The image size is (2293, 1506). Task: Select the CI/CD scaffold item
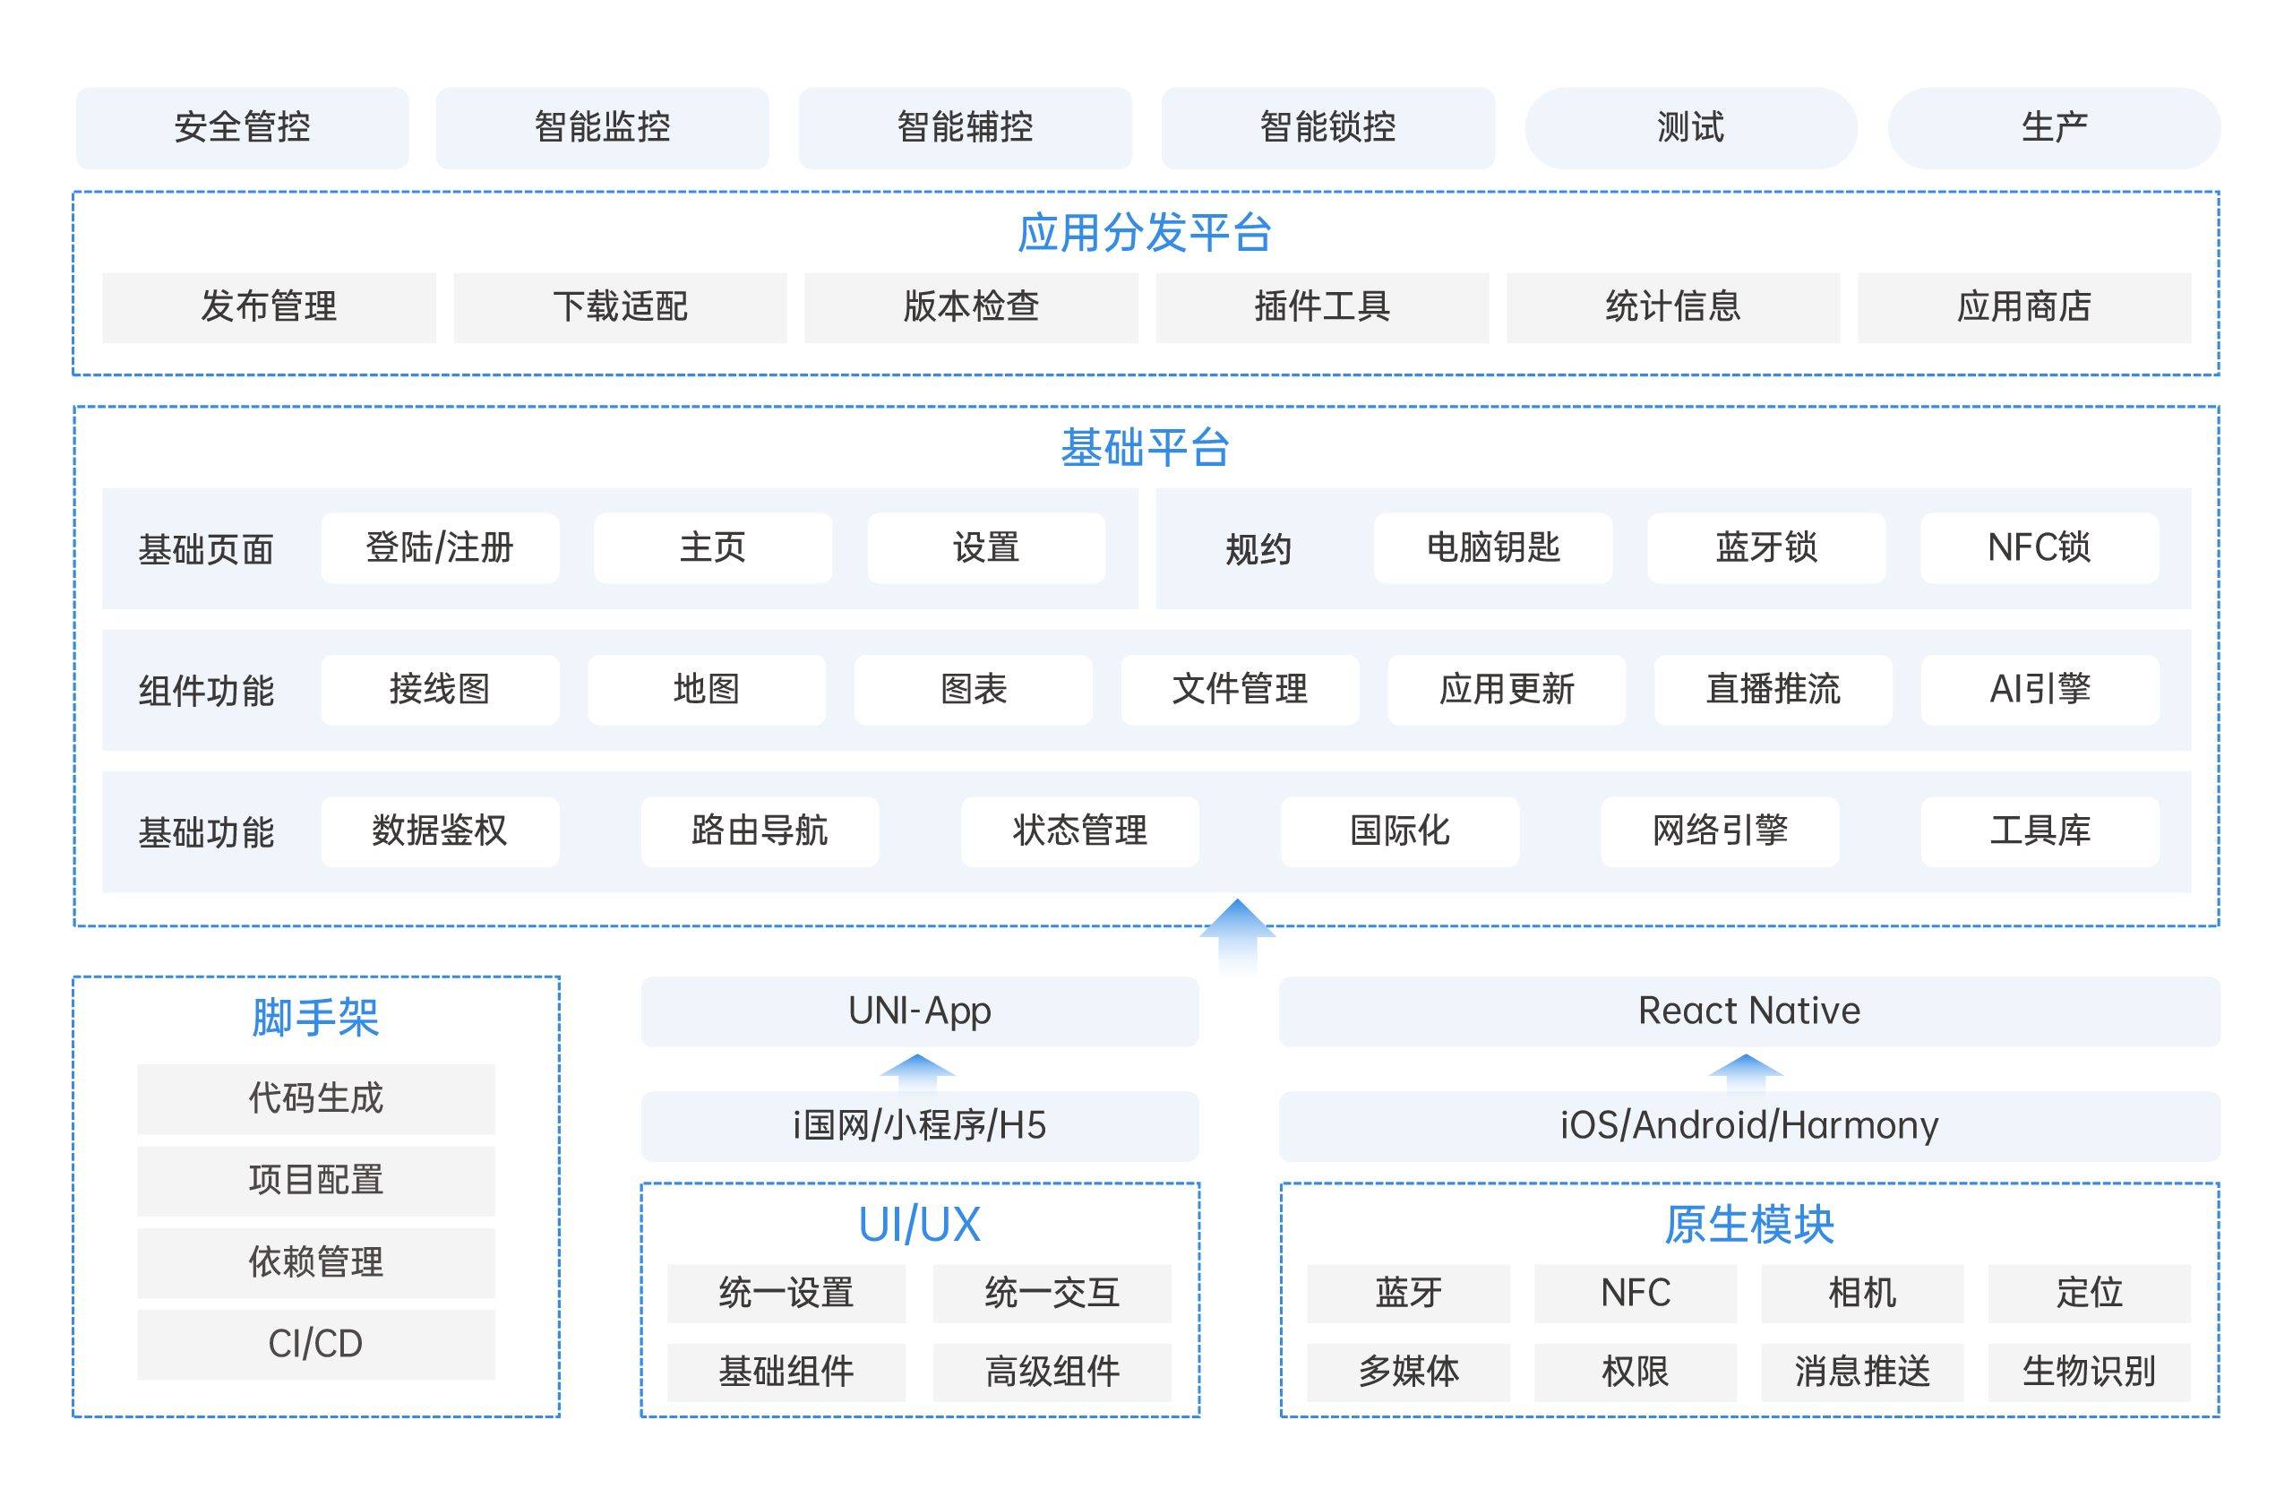pyautogui.click(x=316, y=1344)
